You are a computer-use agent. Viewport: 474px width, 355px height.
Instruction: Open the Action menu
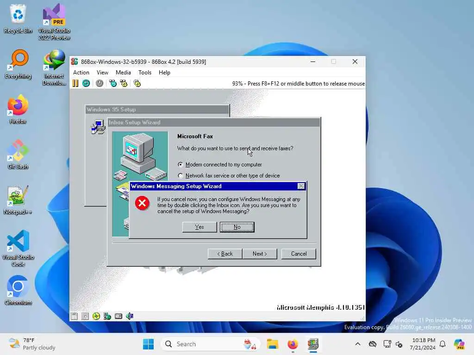pos(81,73)
